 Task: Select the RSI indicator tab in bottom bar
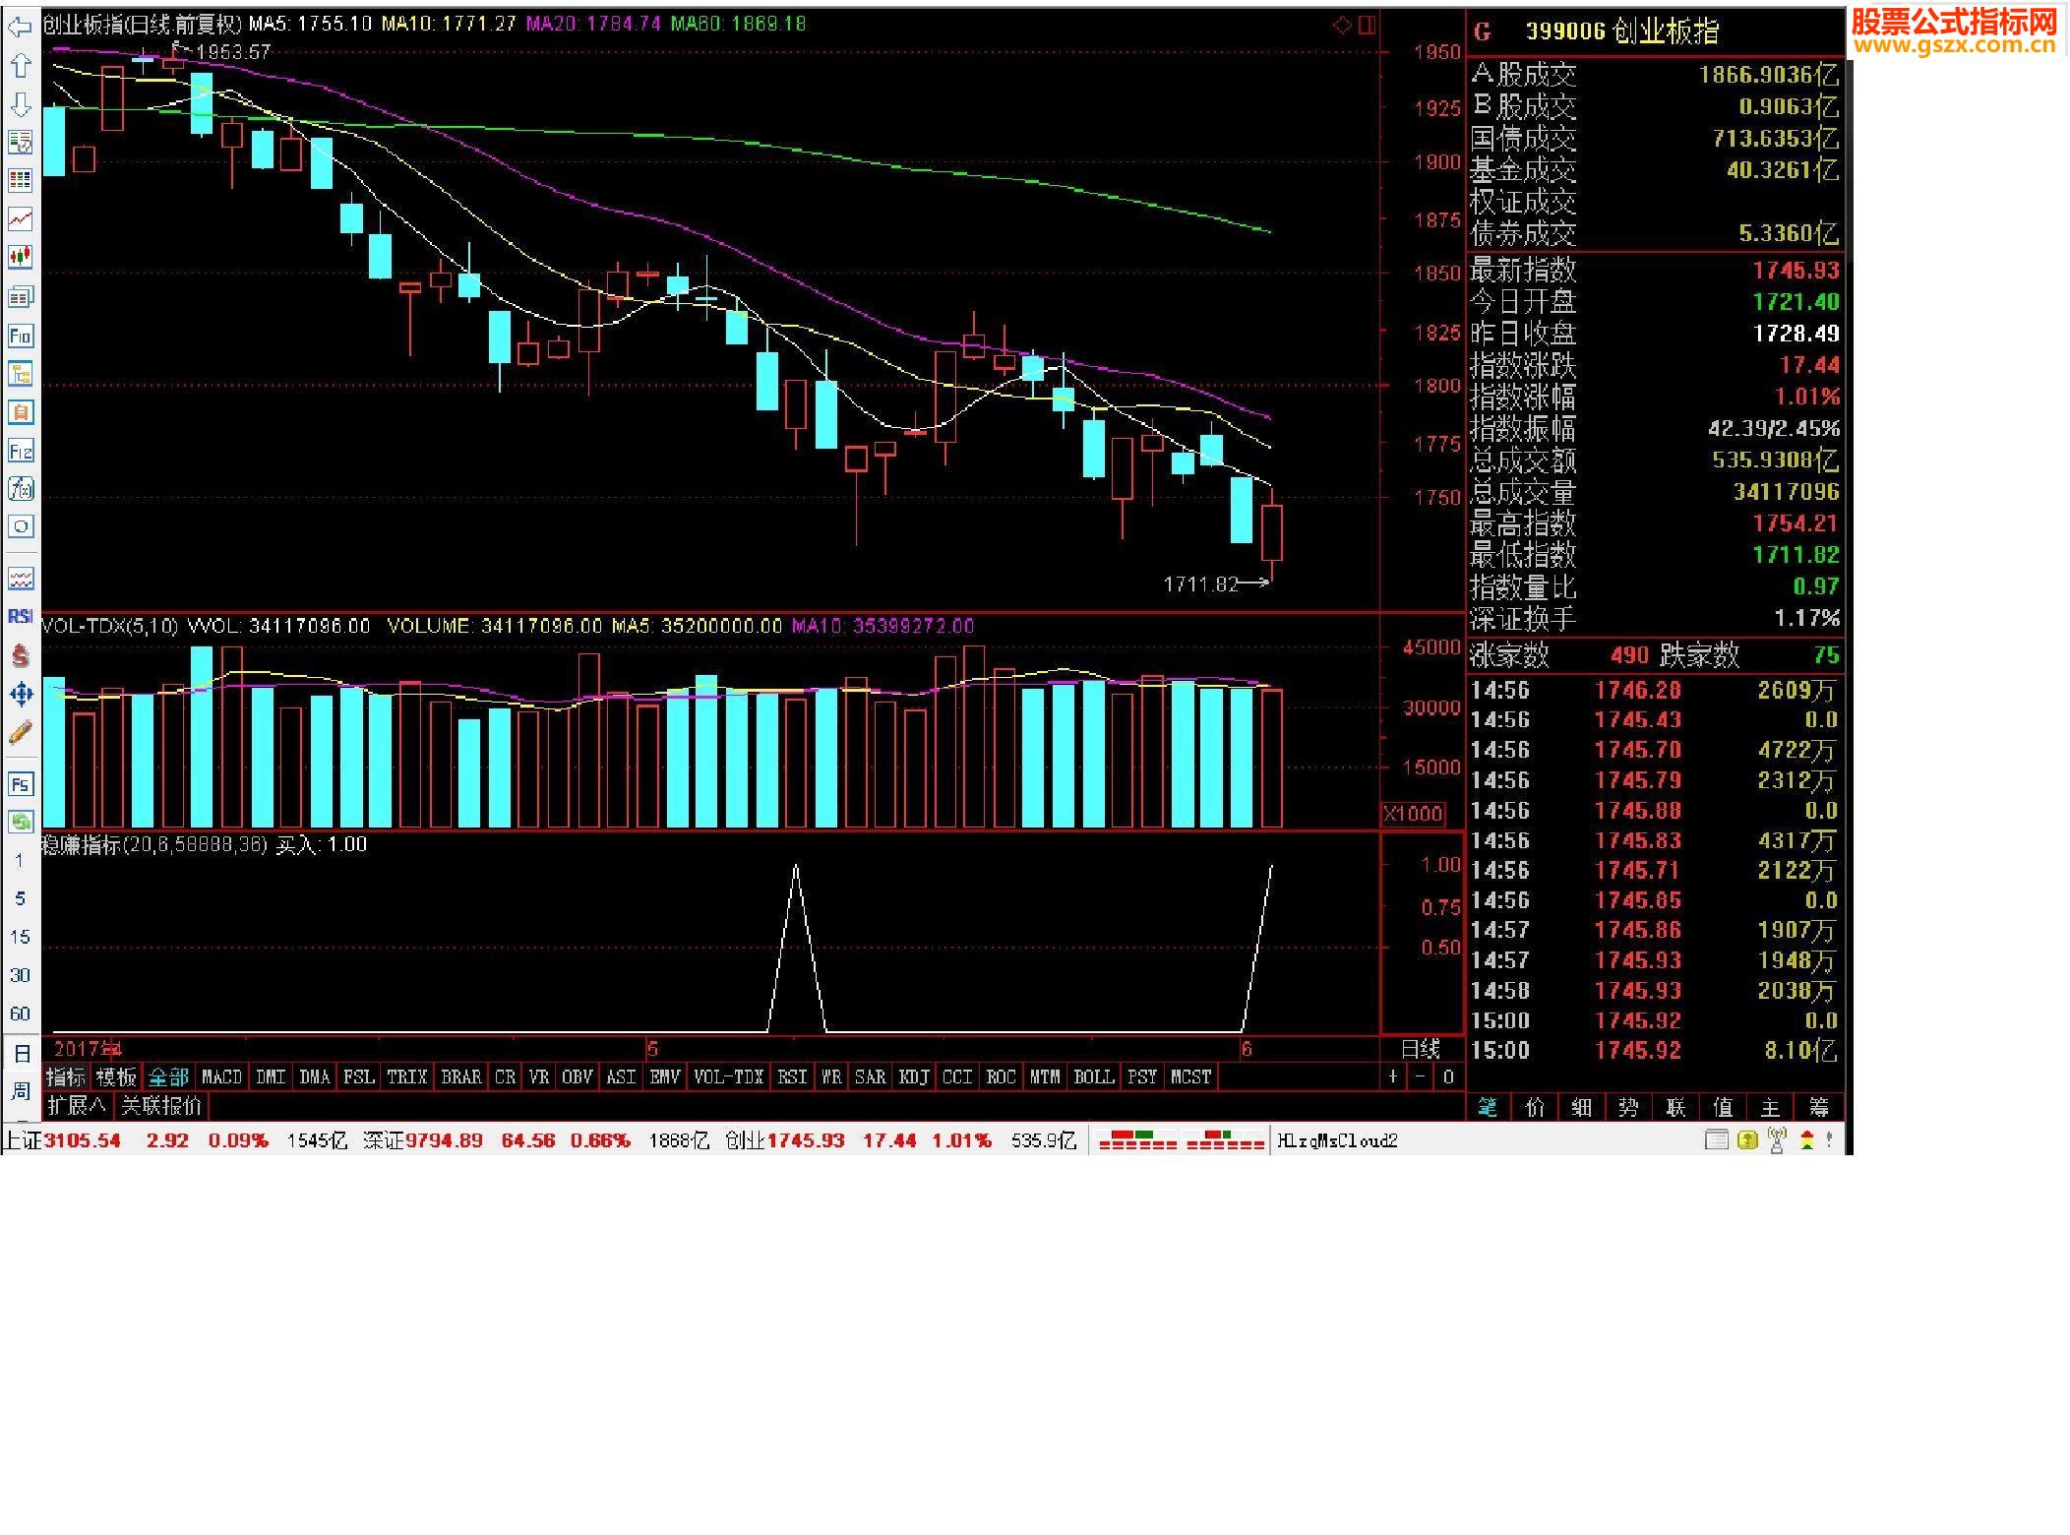(x=792, y=1077)
